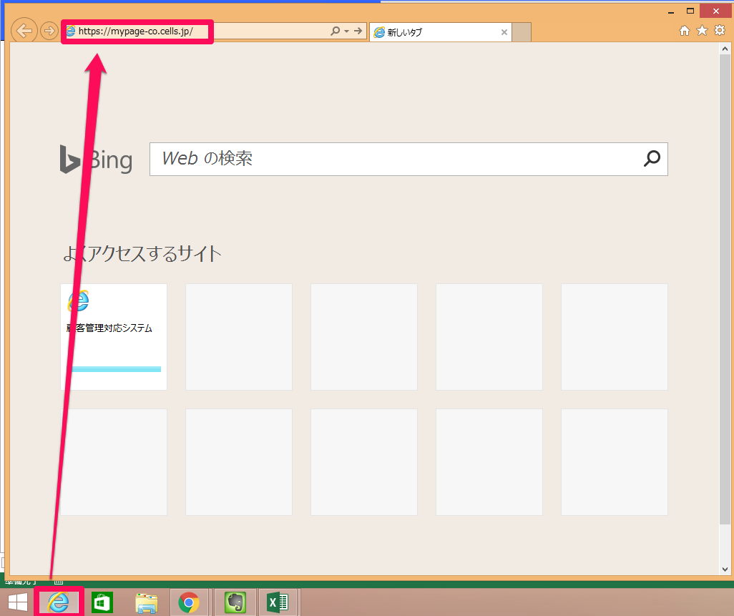
Task: Launch Google Chrome from the taskbar
Action: tap(189, 602)
